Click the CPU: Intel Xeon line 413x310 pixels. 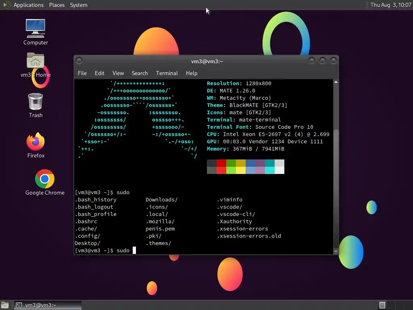(x=268, y=134)
